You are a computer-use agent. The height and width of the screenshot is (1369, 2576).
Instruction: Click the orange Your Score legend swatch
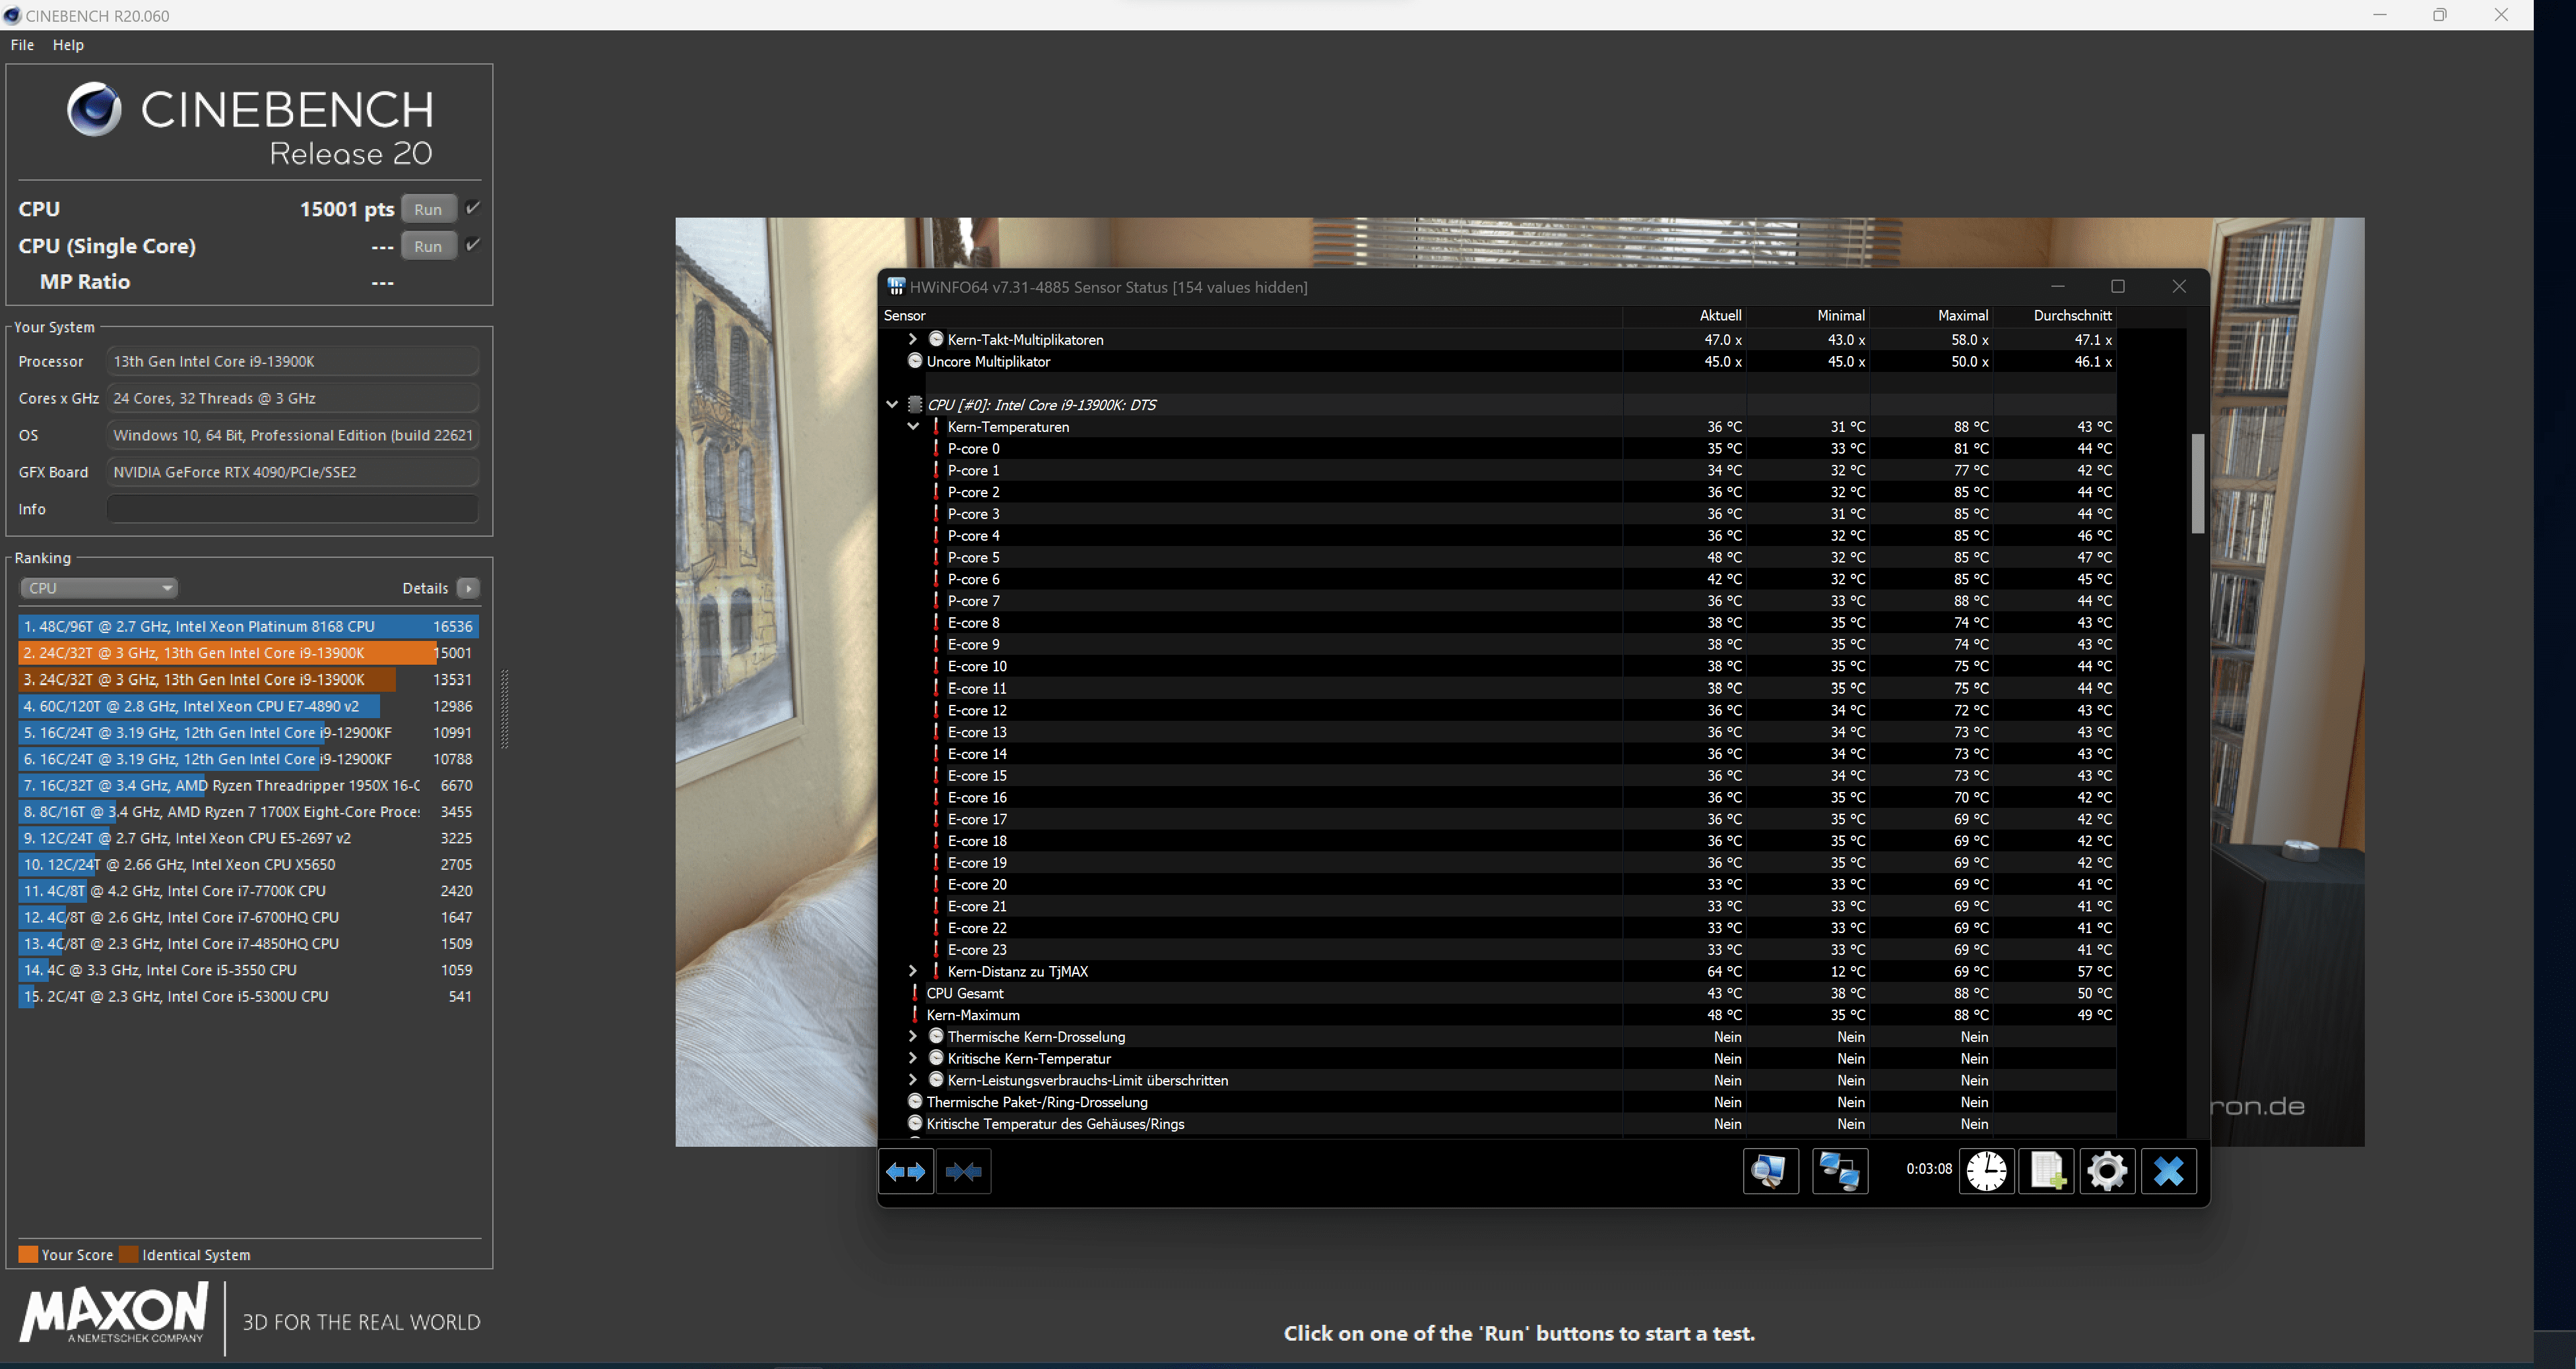click(x=28, y=1255)
